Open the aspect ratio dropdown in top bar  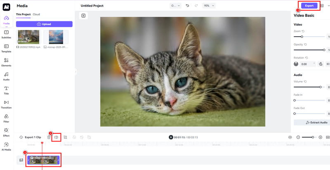[x=176, y=6]
